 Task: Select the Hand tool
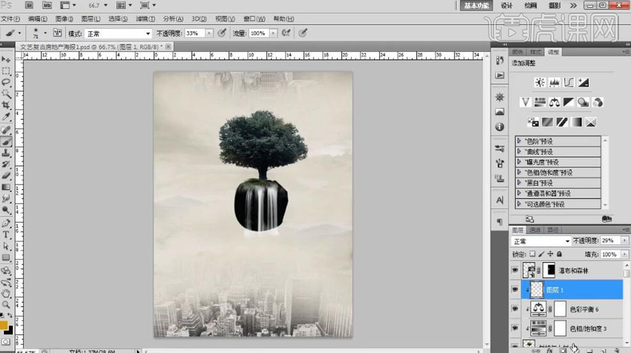6,293
